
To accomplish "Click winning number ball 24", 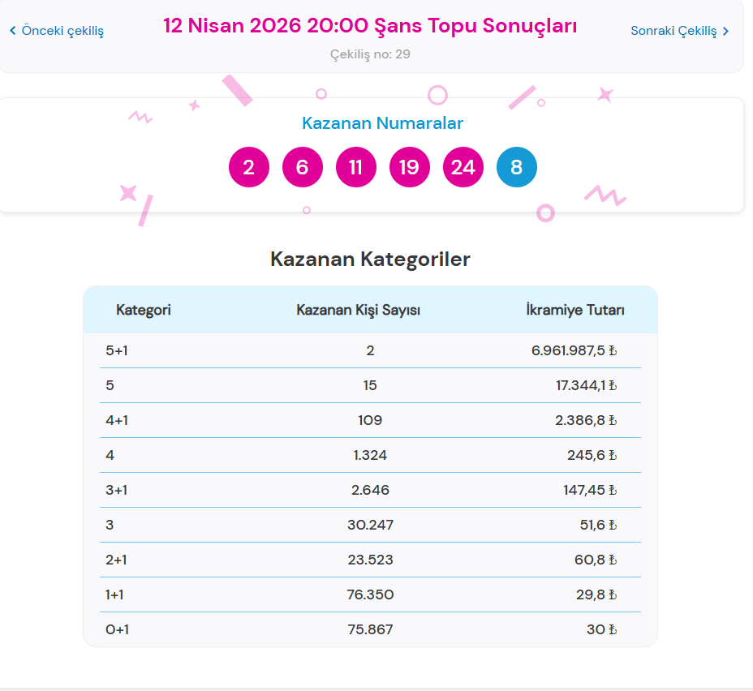I will click(x=463, y=167).
